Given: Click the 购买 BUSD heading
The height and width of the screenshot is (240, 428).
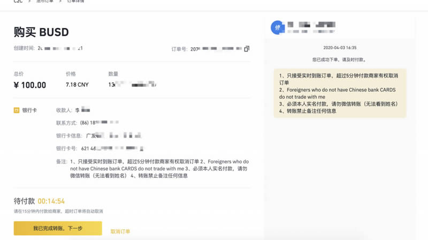Looking at the screenshot, I should coord(41,32).
